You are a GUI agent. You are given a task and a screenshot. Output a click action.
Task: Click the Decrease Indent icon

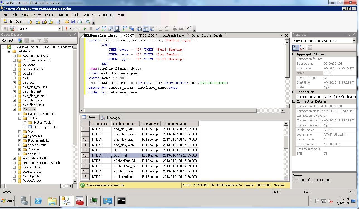point(175,29)
